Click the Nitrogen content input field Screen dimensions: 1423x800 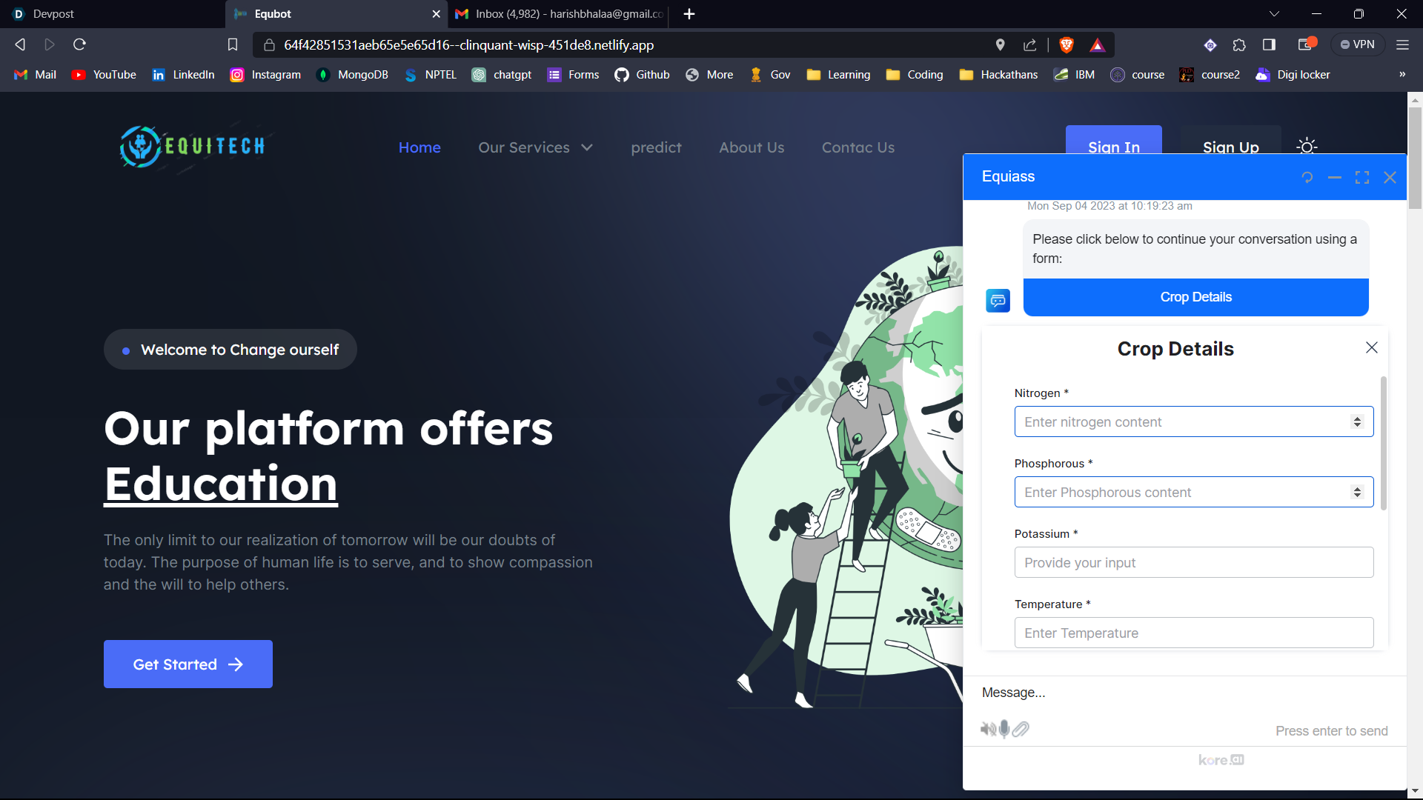coord(1182,422)
